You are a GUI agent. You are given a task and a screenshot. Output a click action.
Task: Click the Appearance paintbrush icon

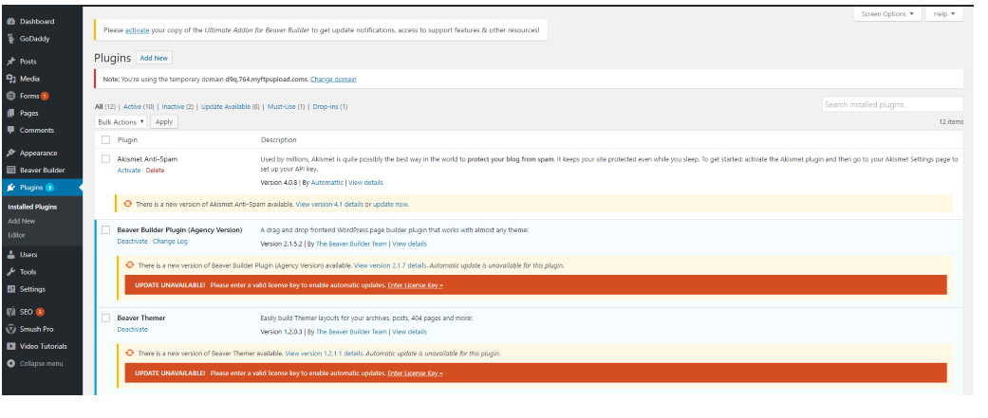click(10, 153)
